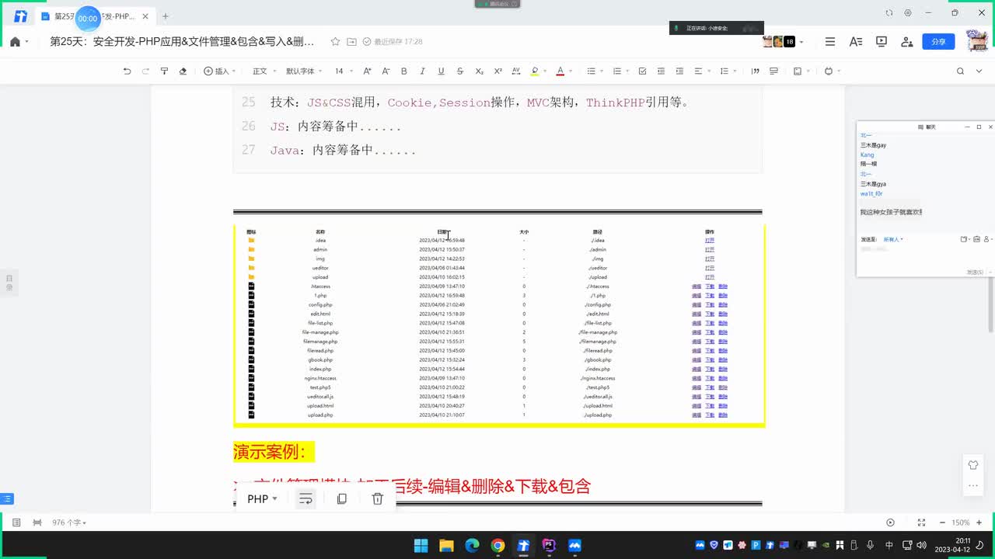Copy the code block contents

(x=342, y=499)
